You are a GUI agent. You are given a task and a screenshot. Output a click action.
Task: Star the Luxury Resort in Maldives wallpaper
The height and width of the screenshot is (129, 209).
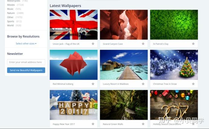point(143,84)
